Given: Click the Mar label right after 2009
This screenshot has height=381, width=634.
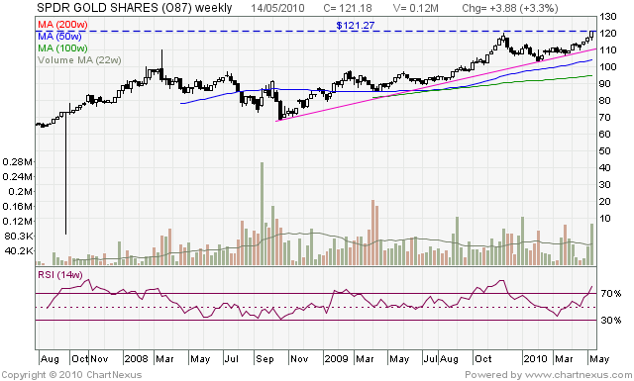Looking at the screenshot, I should (x=365, y=359).
